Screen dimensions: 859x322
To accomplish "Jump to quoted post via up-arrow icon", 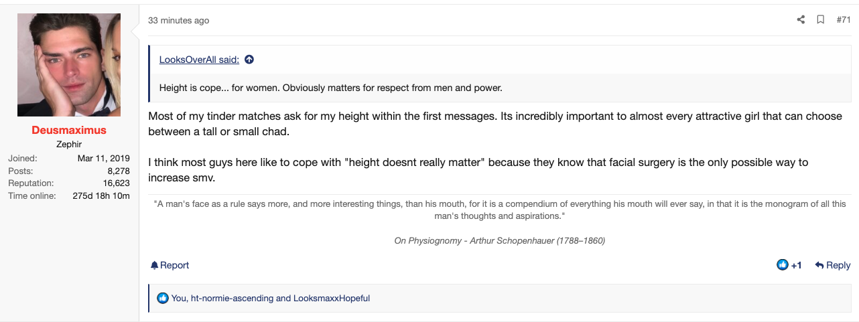I will (249, 60).
